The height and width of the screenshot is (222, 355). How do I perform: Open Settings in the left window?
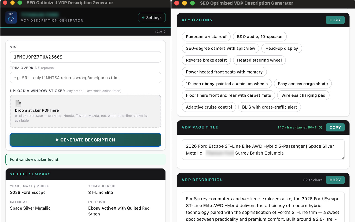(152, 18)
